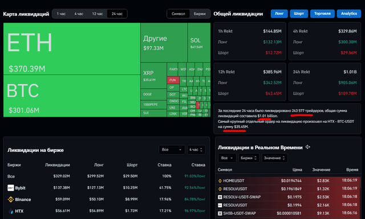Click the LINK heatmap tile
Image resolution: width=365 pixels, height=219 pixels.
click(x=173, y=114)
